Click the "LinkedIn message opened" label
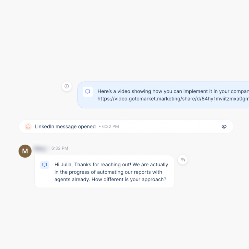The image size is (249, 249). click(x=65, y=126)
